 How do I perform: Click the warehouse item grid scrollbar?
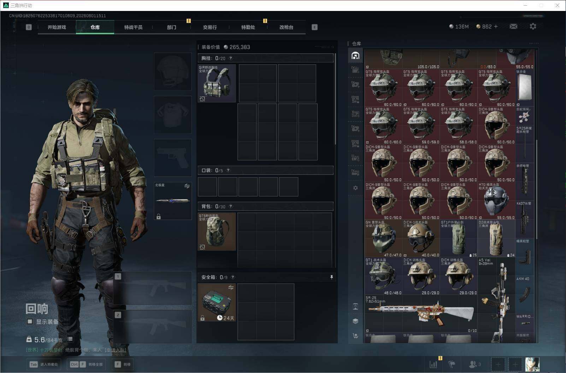point(536,190)
